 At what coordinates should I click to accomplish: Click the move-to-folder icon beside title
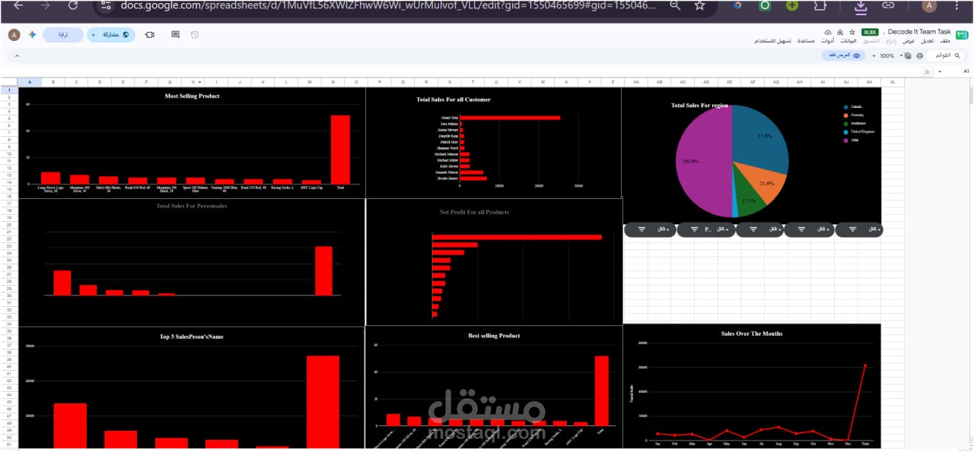click(x=839, y=32)
